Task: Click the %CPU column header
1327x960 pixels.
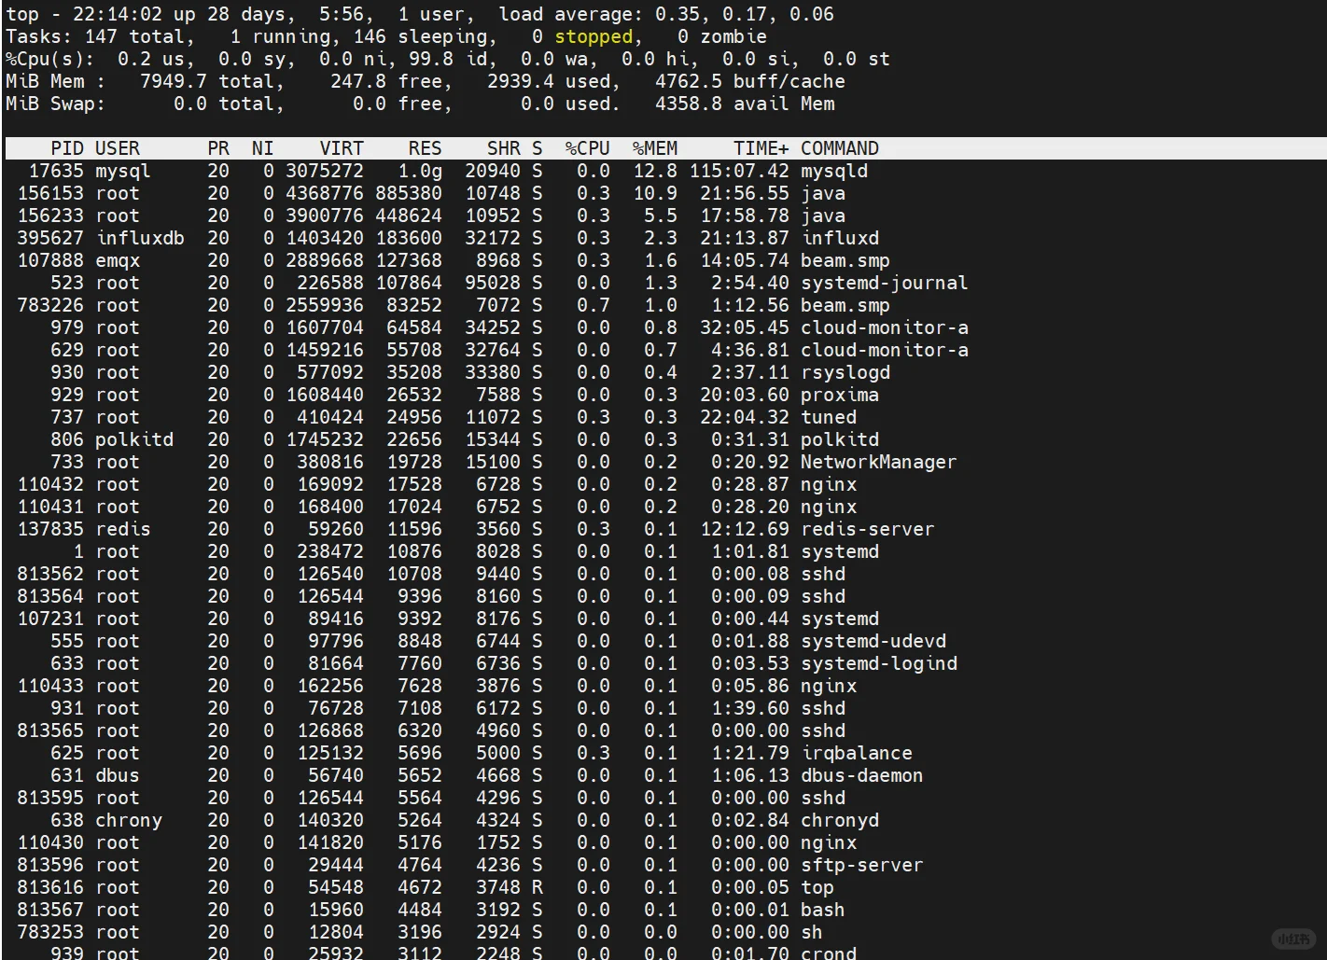Action: [588, 148]
